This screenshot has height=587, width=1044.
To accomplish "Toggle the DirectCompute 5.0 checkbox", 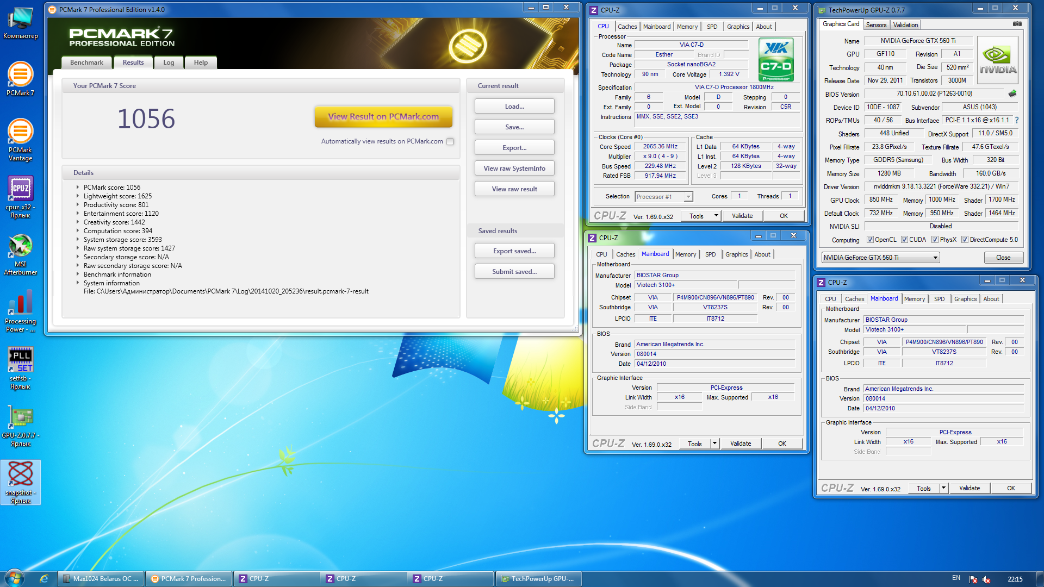I will [x=965, y=240].
